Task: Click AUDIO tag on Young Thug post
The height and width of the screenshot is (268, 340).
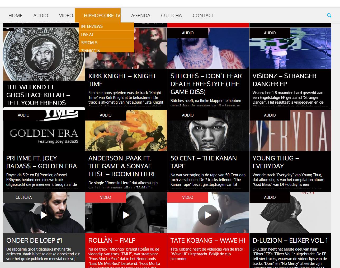Action: point(270,115)
